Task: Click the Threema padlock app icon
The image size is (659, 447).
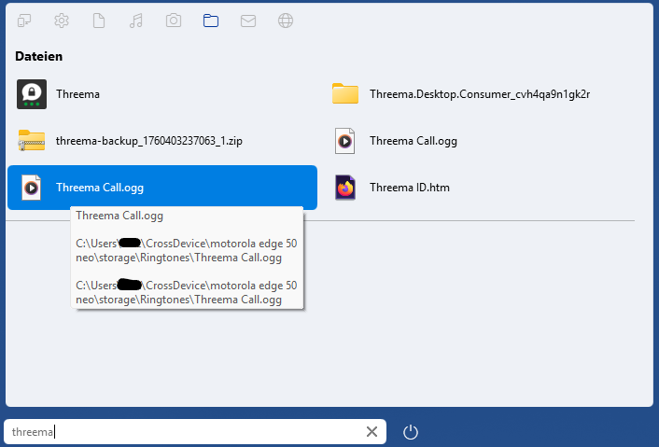Action: click(x=32, y=94)
